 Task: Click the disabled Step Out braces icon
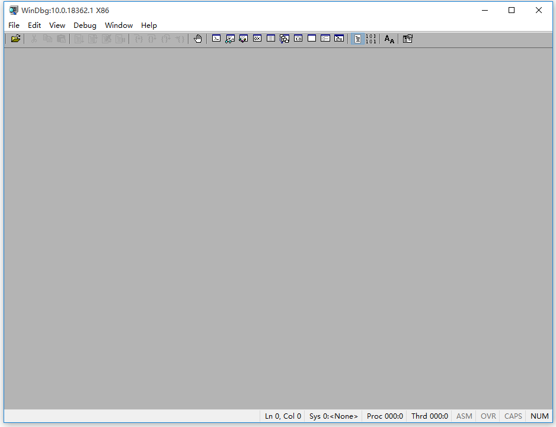tap(165, 39)
